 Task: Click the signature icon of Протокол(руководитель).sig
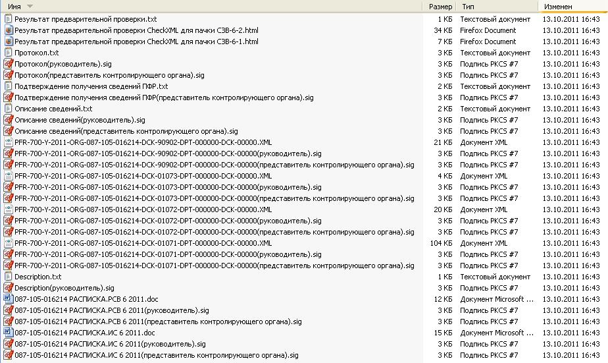click(x=8, y=64)
